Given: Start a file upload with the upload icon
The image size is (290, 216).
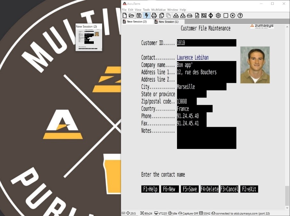Looking at the screenshot, I should 176,16.
